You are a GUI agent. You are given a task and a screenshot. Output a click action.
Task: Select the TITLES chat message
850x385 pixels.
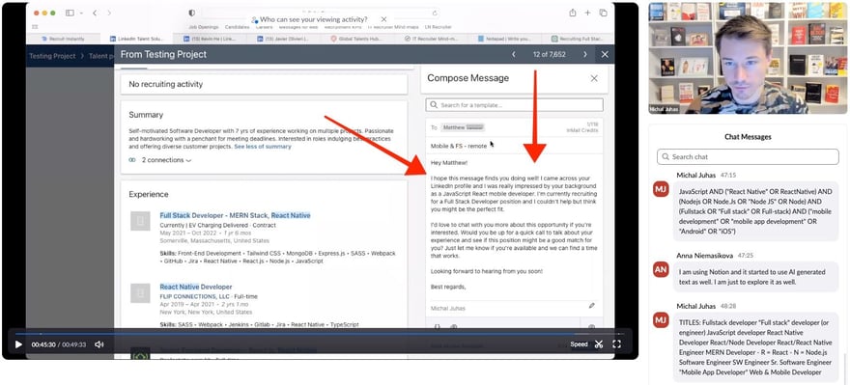pos(755,347)
